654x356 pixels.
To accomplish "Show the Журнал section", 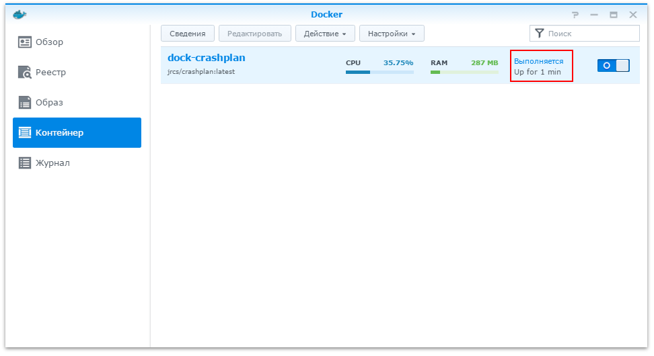I will tap(77, 163).
